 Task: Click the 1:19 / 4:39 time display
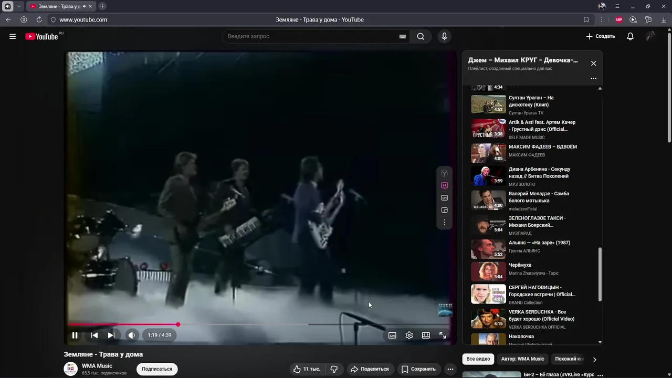(160, 335)
